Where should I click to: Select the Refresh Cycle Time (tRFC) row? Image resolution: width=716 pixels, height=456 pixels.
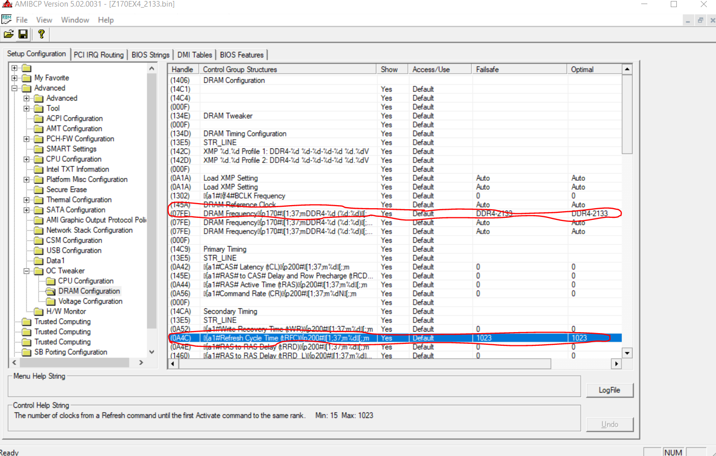coord(395,338)
